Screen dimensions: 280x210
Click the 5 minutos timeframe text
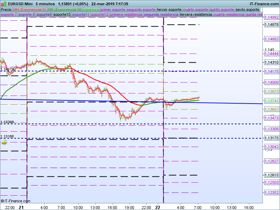[x=45, y=3]
